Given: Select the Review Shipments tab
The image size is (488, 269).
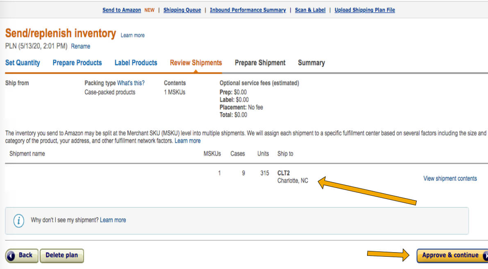Looking at the screenshot, I should coord(195,63).
